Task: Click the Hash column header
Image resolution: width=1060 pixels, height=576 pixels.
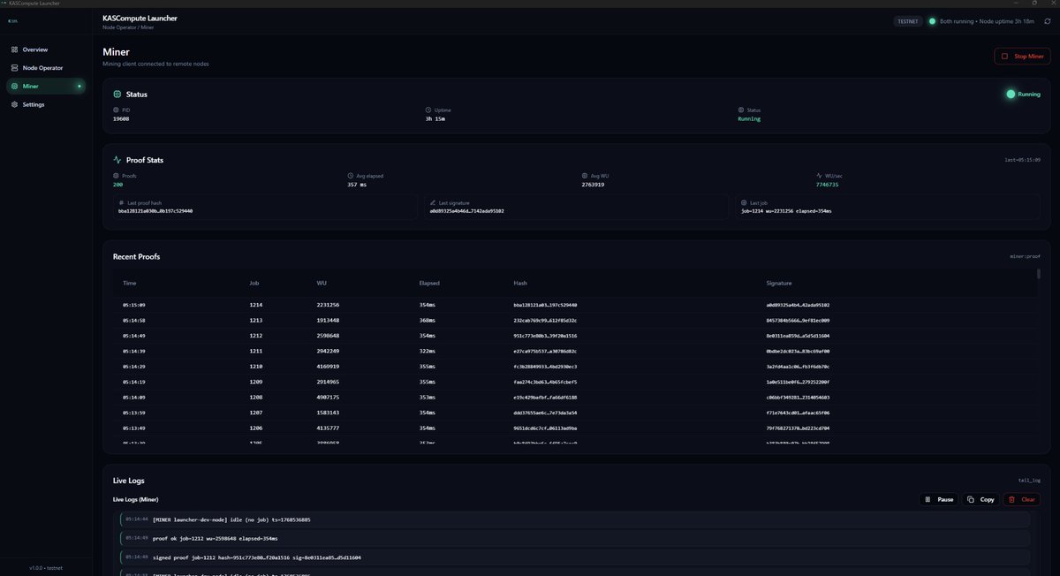Action: click(520, 283)
